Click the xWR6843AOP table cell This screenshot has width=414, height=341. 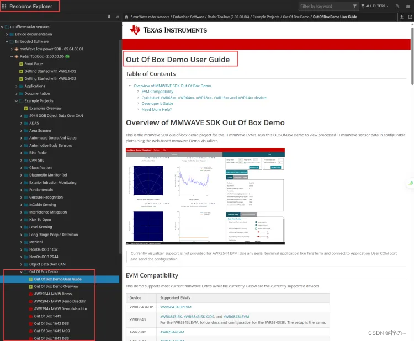[x=141, y=307]
